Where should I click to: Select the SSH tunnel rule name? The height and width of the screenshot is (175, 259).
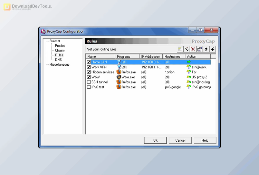[x=99, y=82]
